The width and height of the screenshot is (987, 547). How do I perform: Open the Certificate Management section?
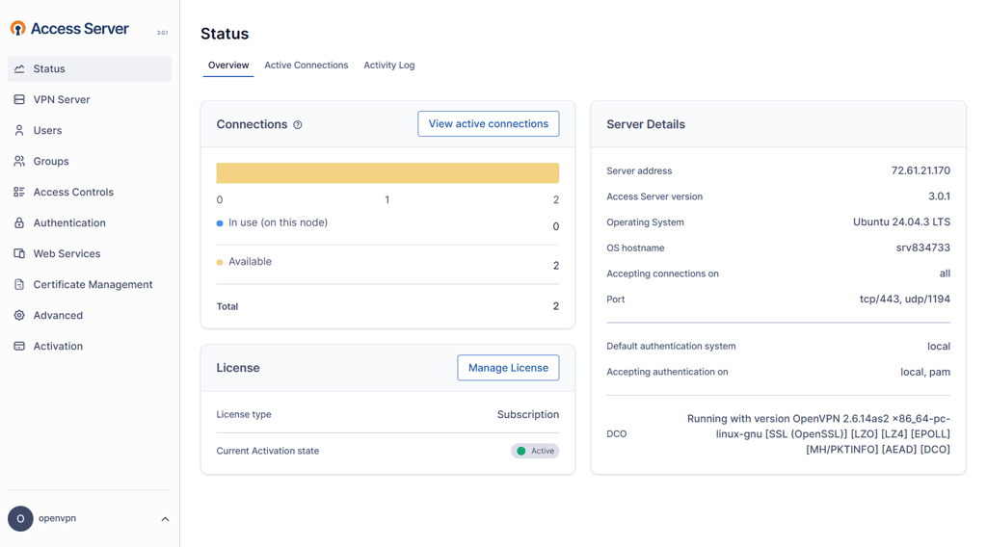pos(90,284)
